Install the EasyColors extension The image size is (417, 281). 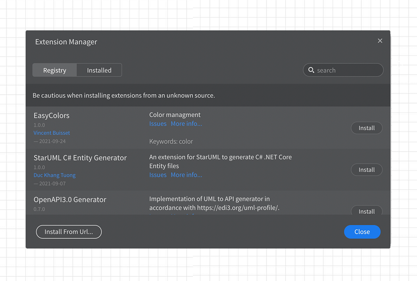coord(366,128)
